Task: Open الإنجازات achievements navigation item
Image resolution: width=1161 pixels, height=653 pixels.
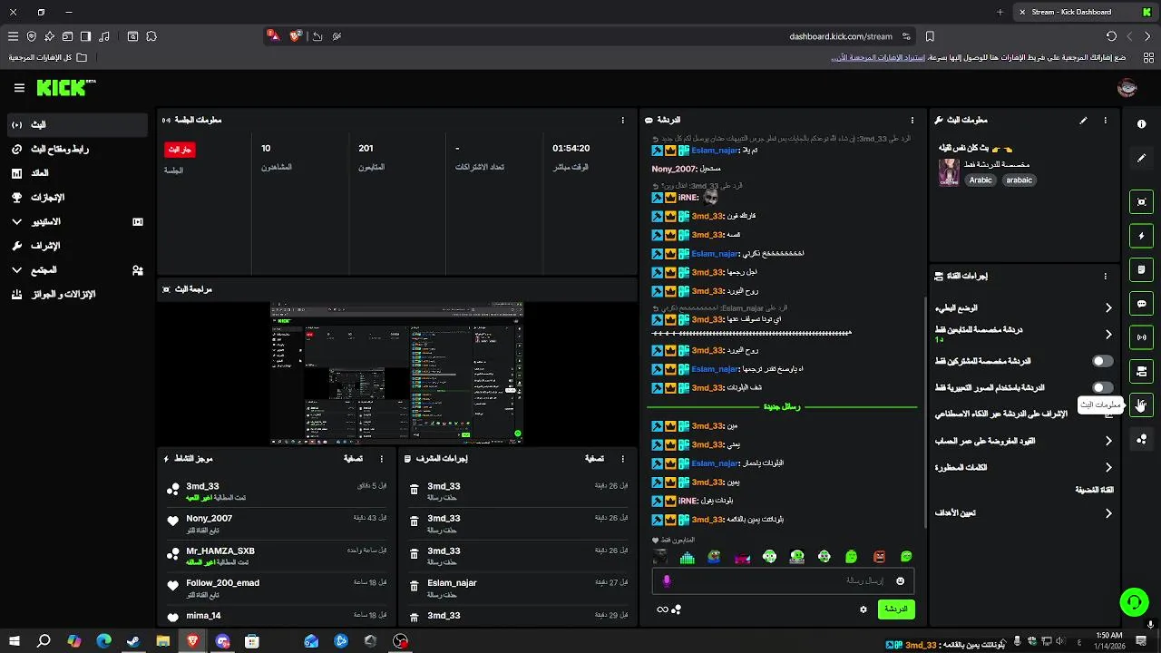Action: (x=77, y=197)
